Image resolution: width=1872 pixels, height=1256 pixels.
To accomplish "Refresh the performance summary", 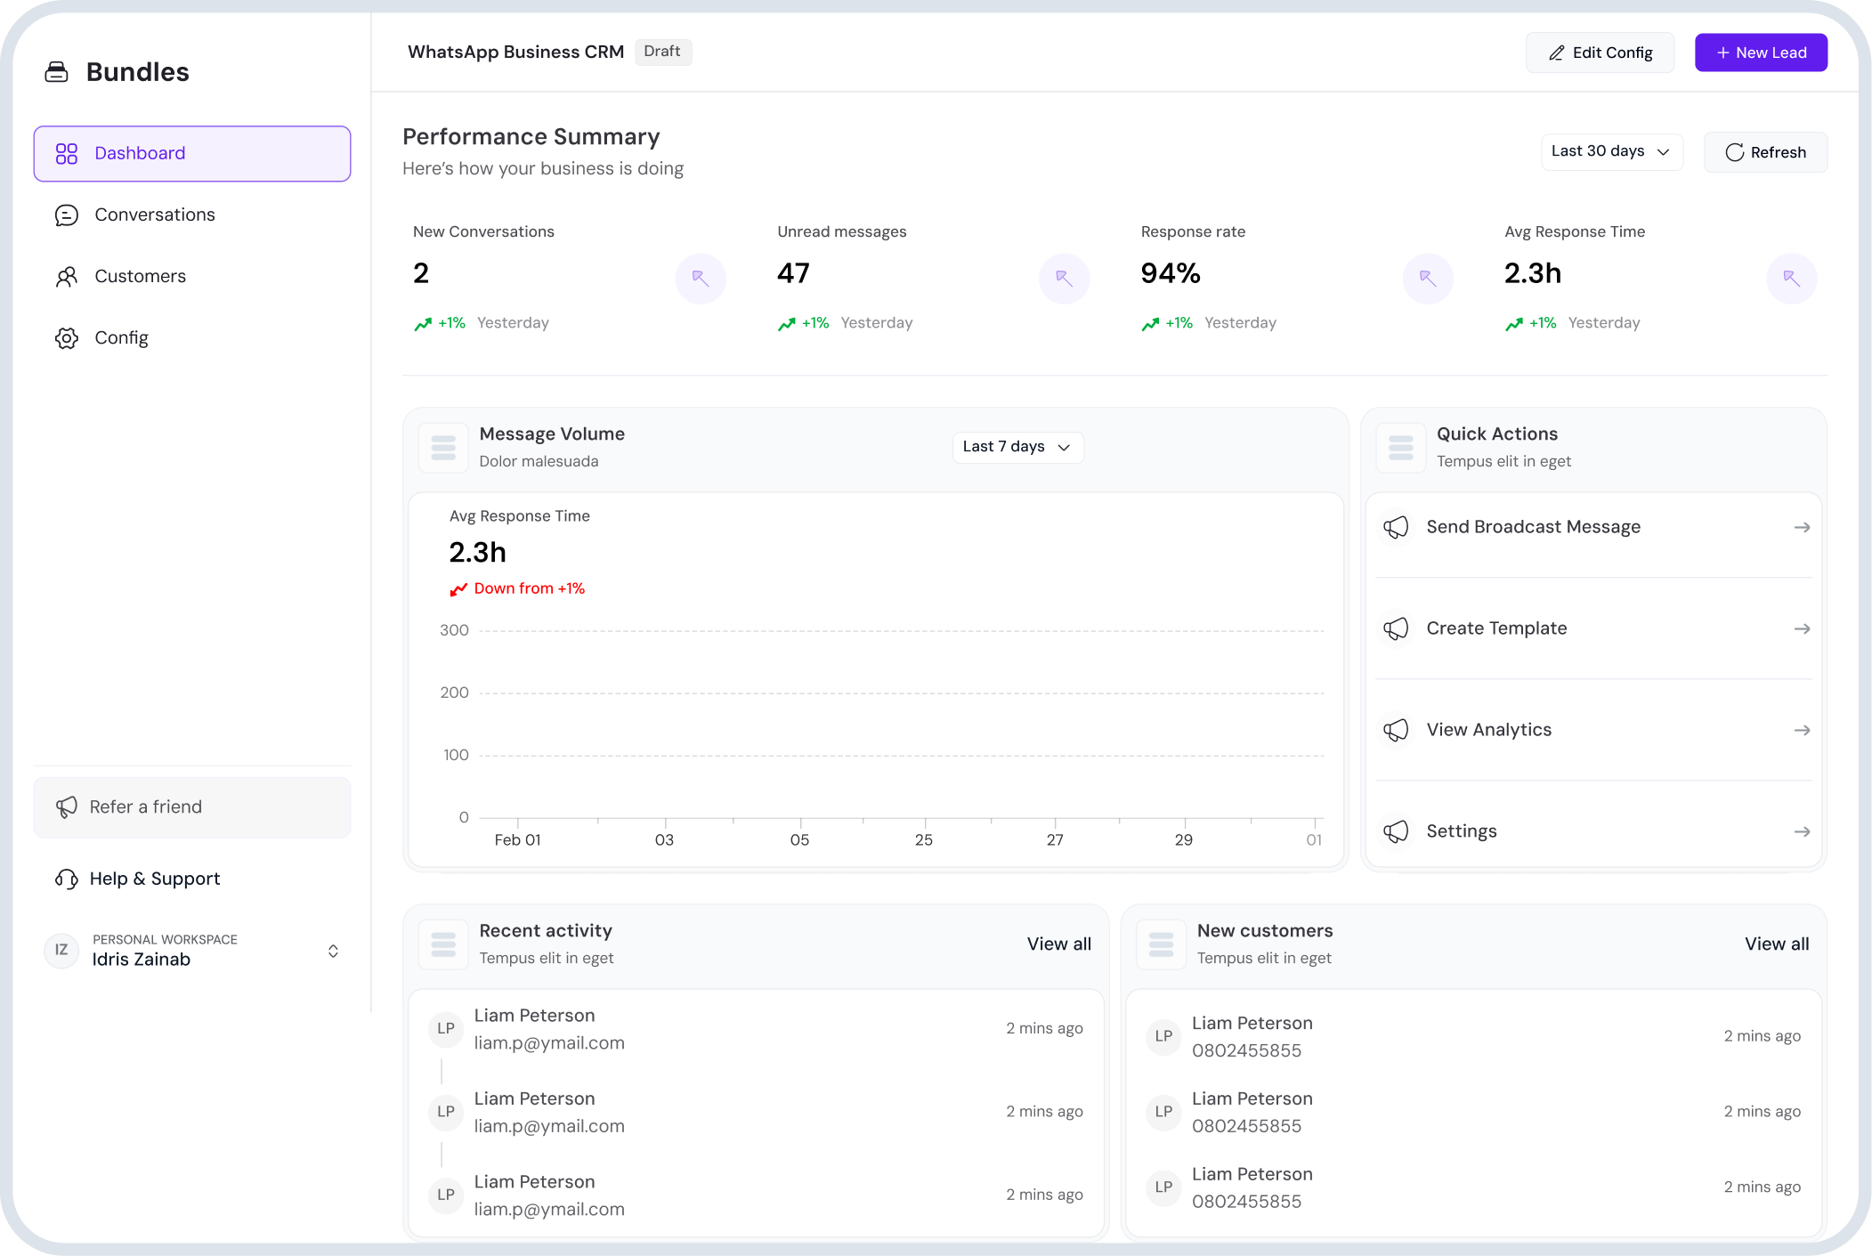I will [x=1765, y=152].
